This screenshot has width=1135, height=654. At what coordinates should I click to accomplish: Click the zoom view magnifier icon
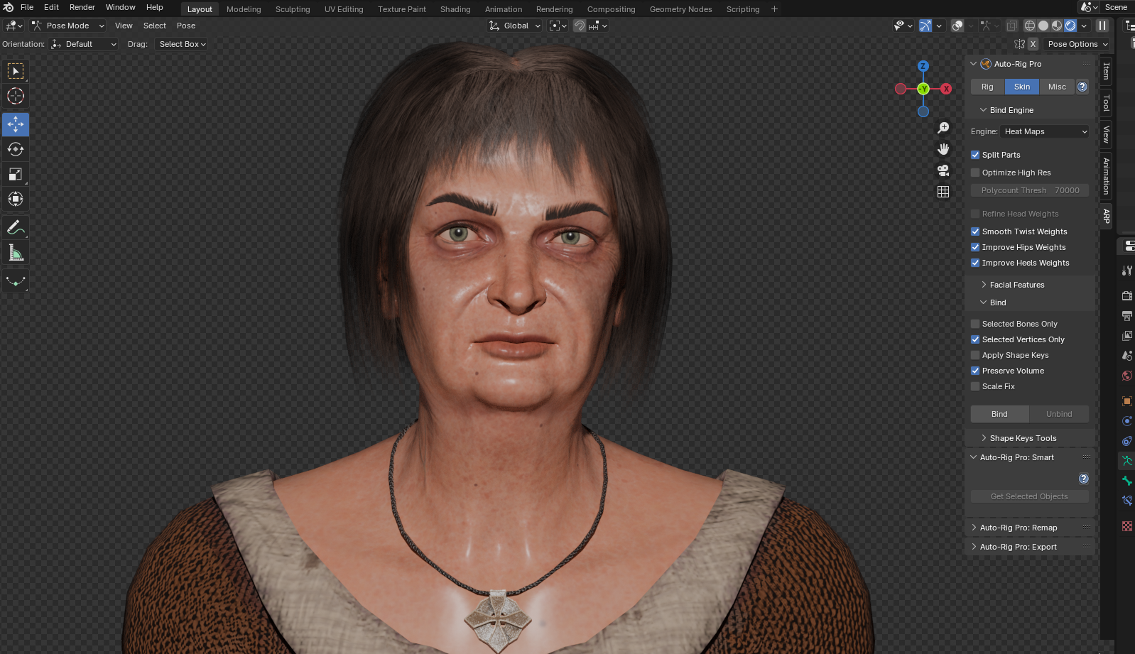(x=943, y=128)
